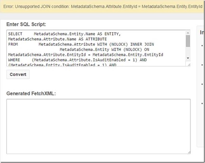205x163 pixels.
Task: Click the Convert button
Action: [x=18, y=74]
